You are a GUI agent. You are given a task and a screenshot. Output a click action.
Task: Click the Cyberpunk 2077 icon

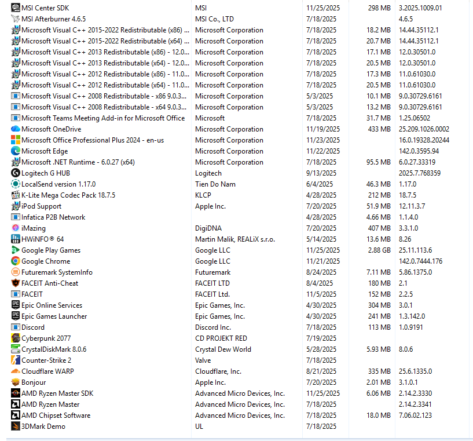(x=16, y=338)
